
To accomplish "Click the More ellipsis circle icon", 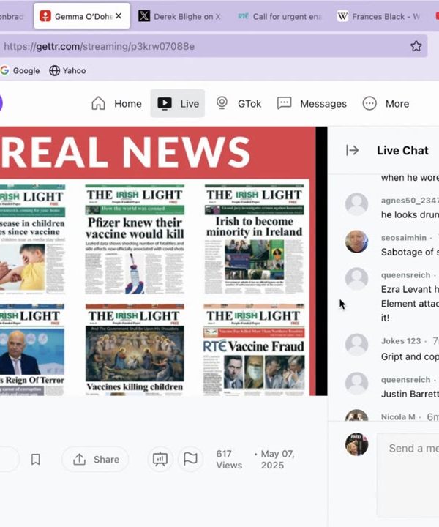I will (x=369, y=103).
